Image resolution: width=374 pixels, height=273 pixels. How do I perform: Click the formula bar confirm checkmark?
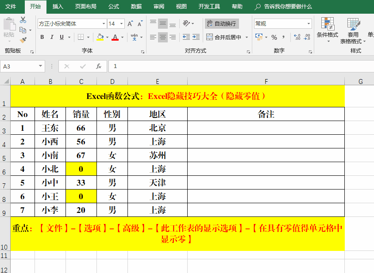(x=83, y=66)
